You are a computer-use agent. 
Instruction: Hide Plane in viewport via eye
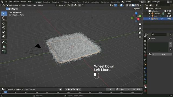(168, 19)
